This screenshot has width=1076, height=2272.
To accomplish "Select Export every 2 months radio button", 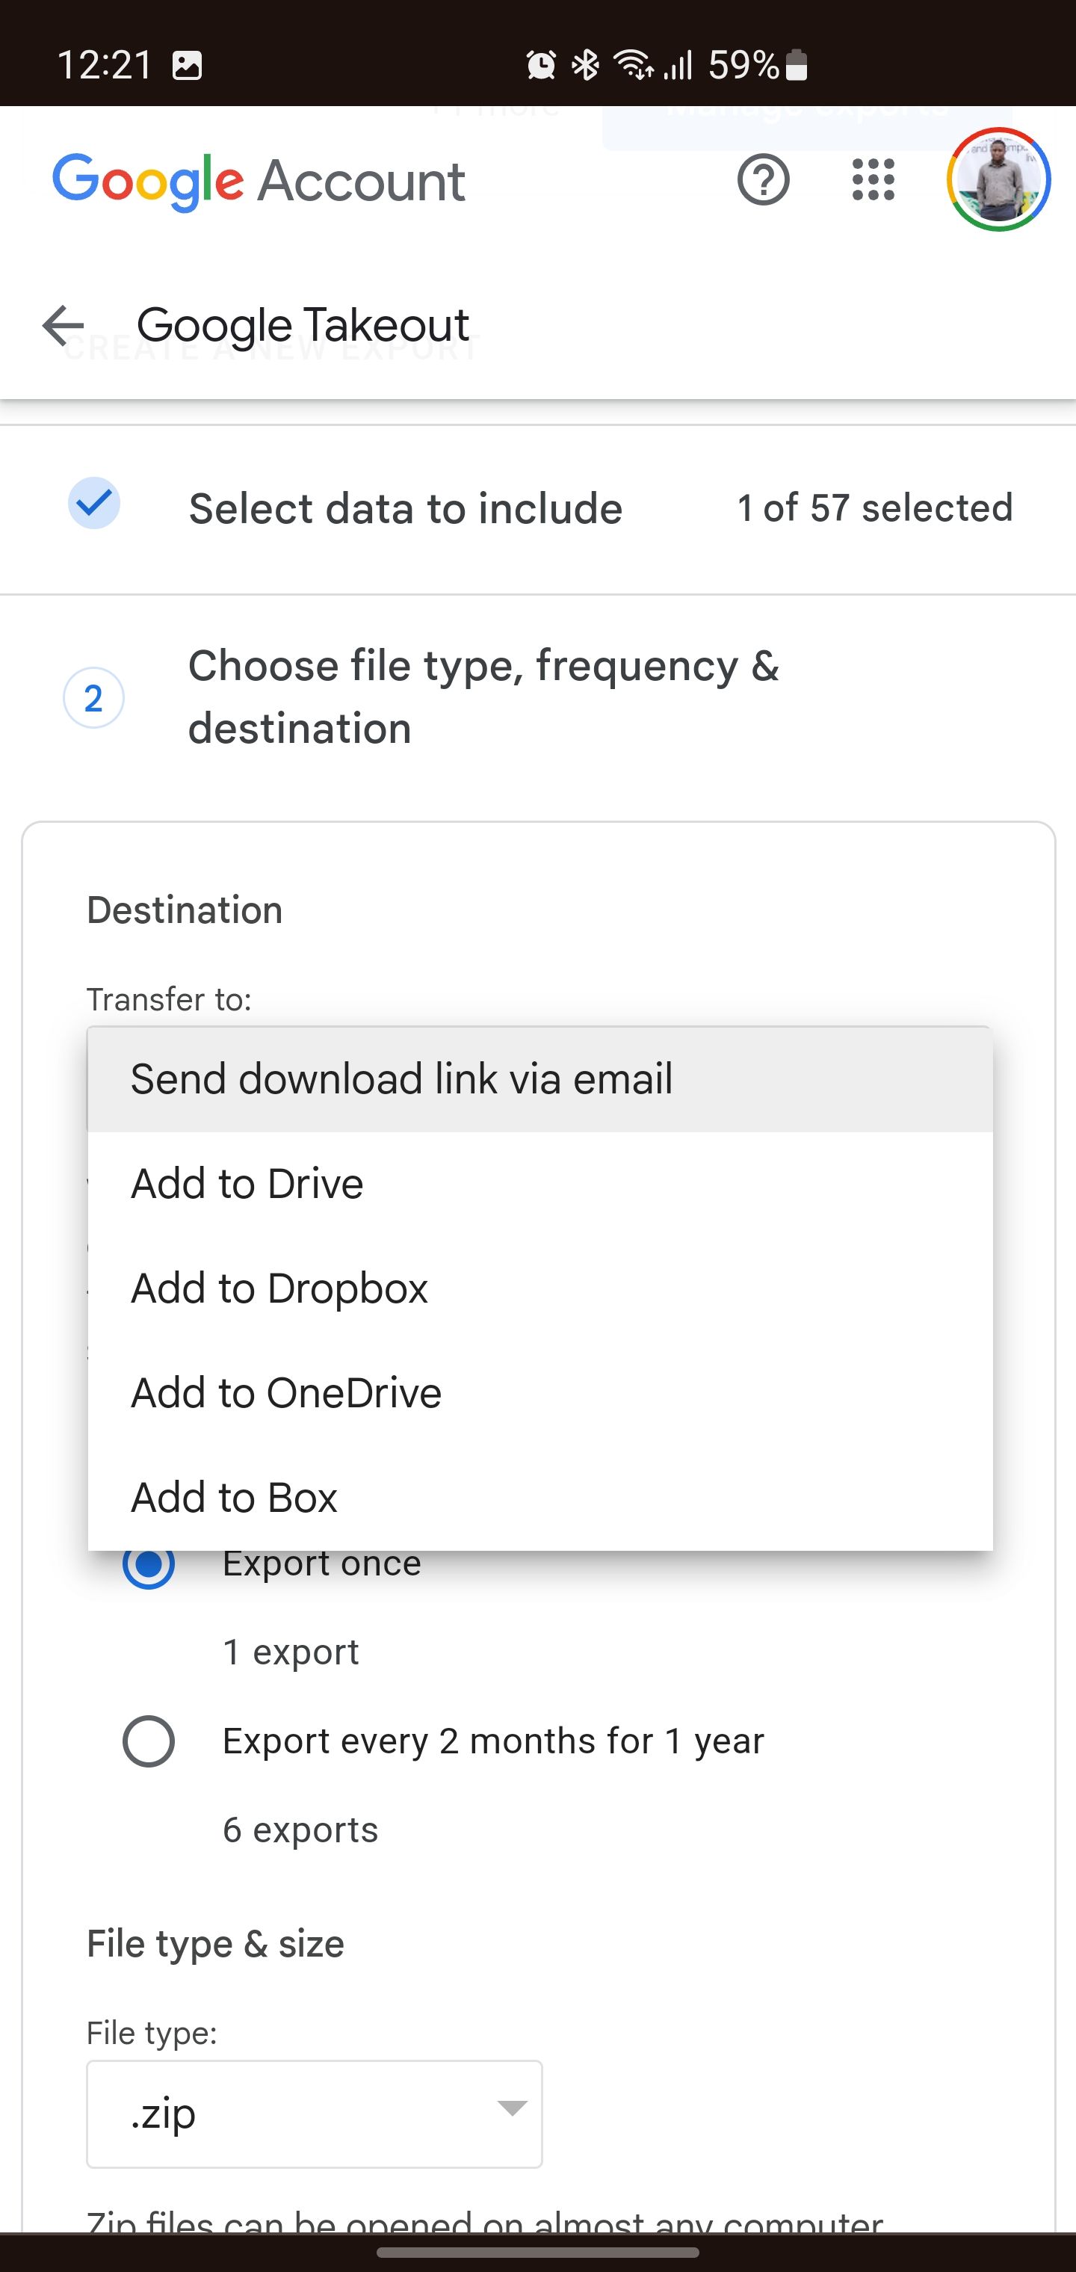I will (148, 1741).
